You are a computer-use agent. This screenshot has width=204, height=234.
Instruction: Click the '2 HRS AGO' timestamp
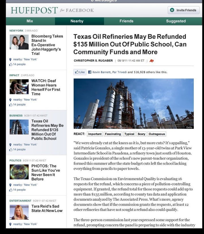[27, 75]
